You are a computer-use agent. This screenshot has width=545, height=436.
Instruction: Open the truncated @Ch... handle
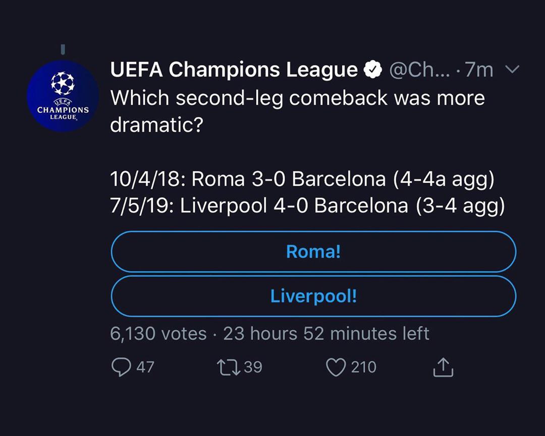tap(419, 70)
